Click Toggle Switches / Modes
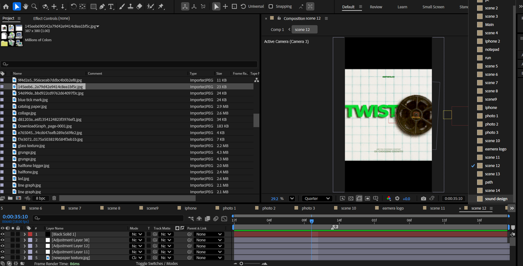This screenshot has height=266, width=523. click(x=157, y=264)
